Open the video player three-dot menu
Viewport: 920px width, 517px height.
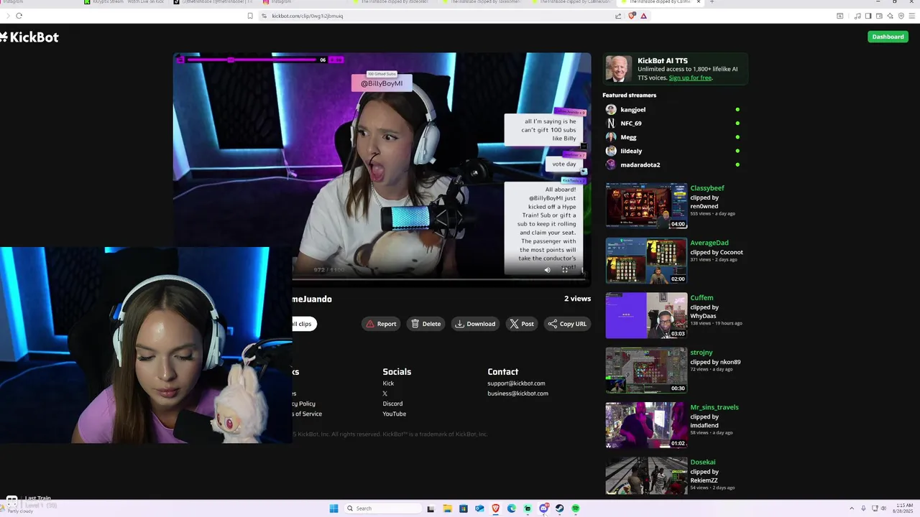tap(582, 270)
